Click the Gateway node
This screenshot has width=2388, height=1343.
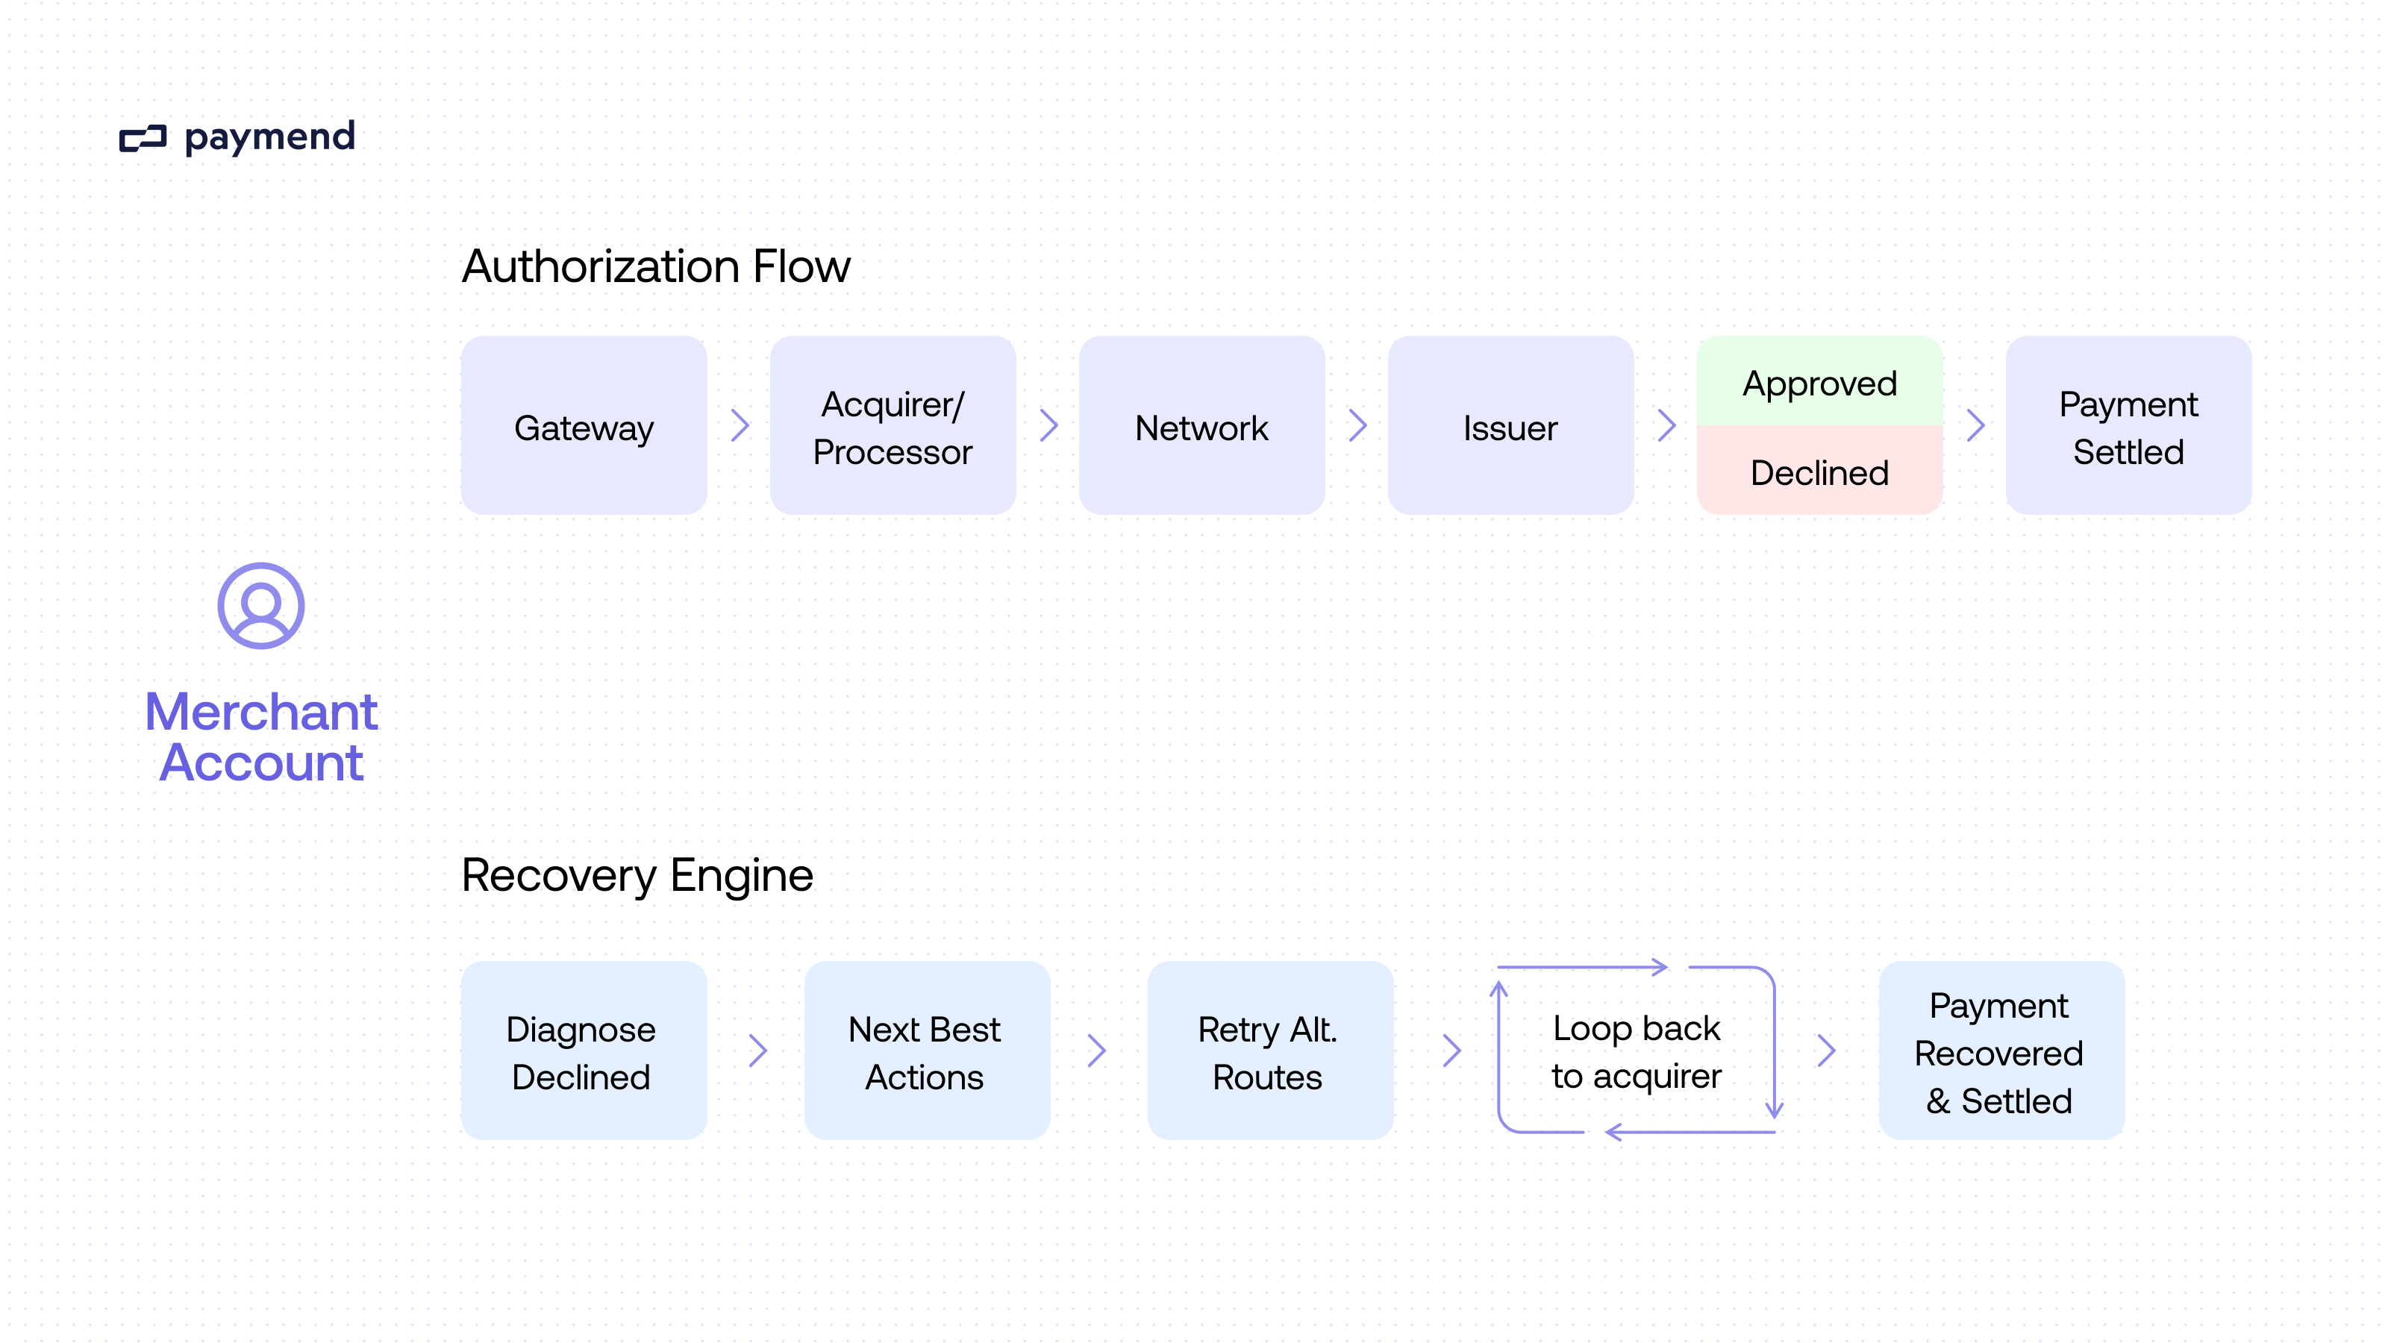point(583,428)
